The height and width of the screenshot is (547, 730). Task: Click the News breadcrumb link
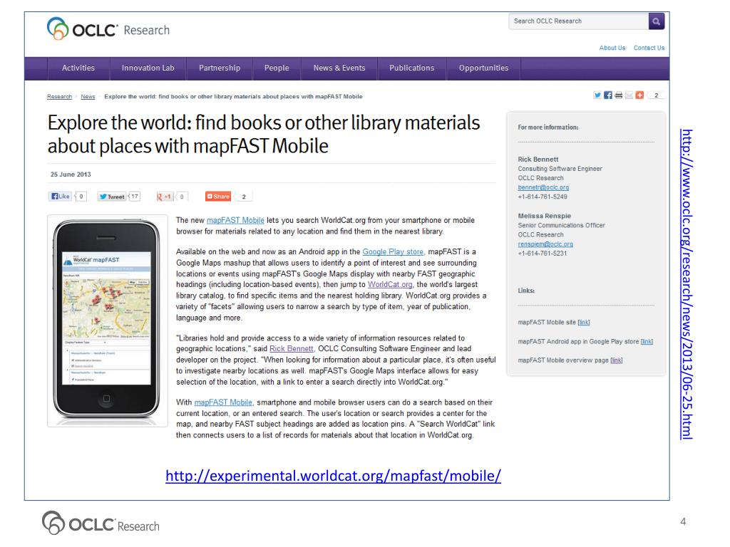point(88,97)
